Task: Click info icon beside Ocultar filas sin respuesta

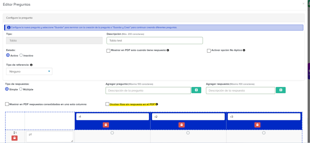Action: pyautogui.click(x=157, y=104)
